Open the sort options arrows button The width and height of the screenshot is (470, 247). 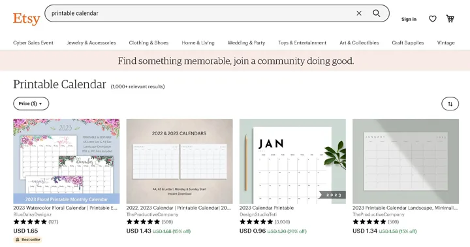click(450, 104)
